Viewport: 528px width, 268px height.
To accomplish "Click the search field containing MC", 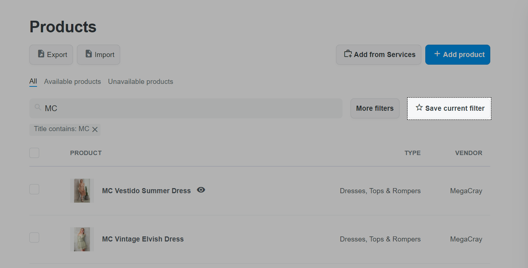I will [189, 108].
